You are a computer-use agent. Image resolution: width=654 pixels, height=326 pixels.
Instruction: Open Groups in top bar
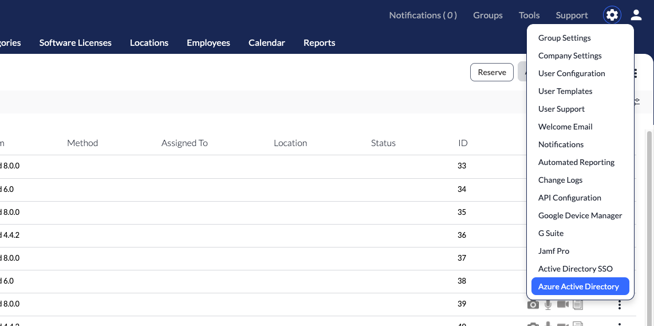click(487, 15)
